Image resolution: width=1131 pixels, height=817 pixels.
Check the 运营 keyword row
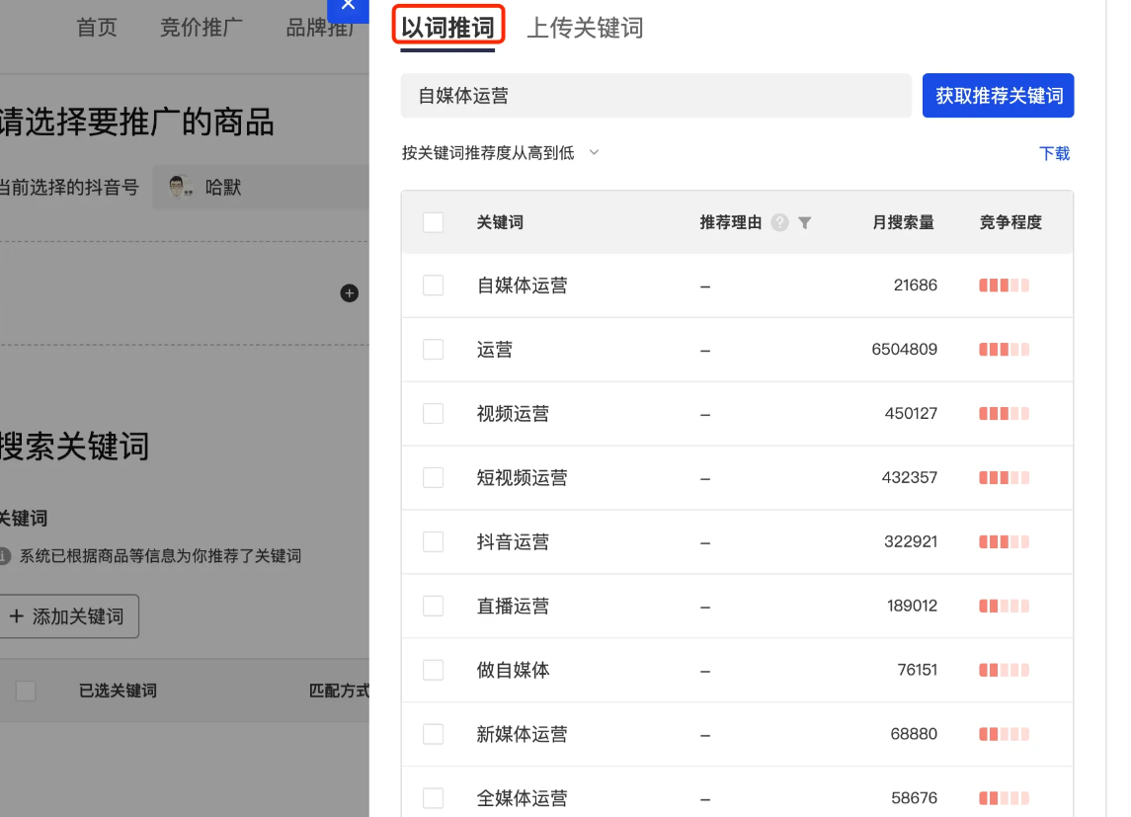pyautogui.click(x=433, y=349)
